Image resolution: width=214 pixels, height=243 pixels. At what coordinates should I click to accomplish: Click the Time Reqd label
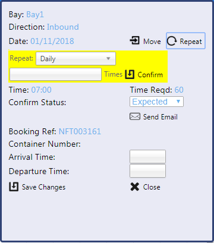(x=151, y=90)
